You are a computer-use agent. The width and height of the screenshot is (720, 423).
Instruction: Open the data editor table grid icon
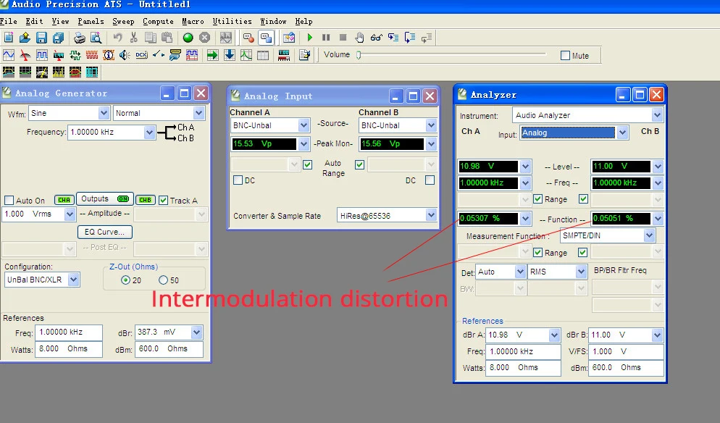263,56
